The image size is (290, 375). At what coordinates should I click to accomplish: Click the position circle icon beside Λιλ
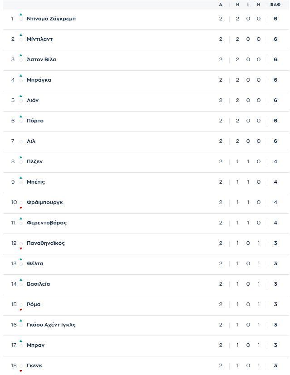pos(21,141)
